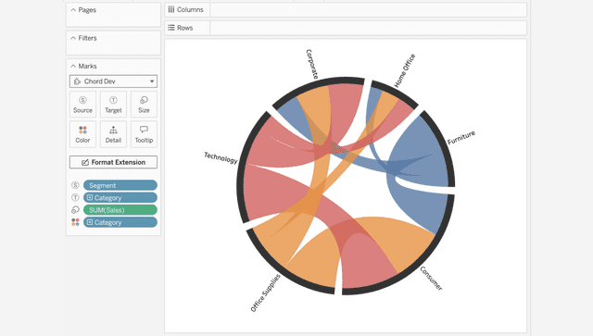Screen dimensions: 593x336
Task: Collapse the Filters shelf
Action: [73, 38]
